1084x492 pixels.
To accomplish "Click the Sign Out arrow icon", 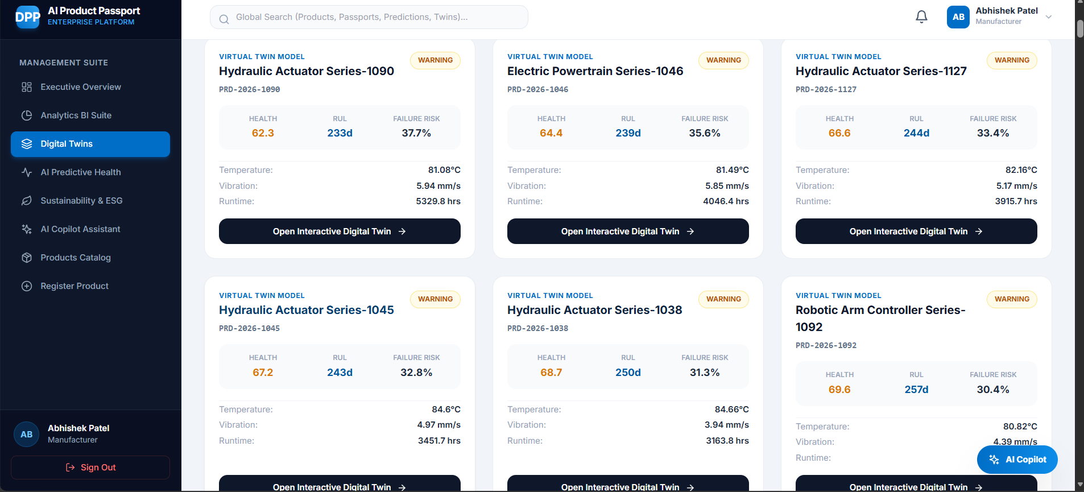I will point(71,468).
